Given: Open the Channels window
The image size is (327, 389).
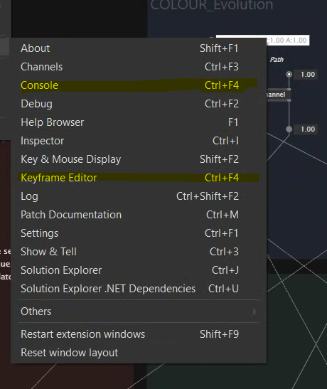Looking at the screenshot, I should click(x=139, y=67).
